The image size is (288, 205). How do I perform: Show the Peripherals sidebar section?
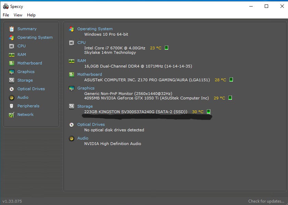tap(28, 106)
